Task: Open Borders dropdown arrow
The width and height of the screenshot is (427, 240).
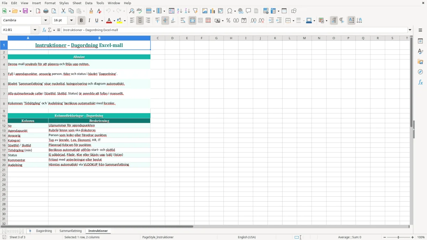Action: (293, 21)
